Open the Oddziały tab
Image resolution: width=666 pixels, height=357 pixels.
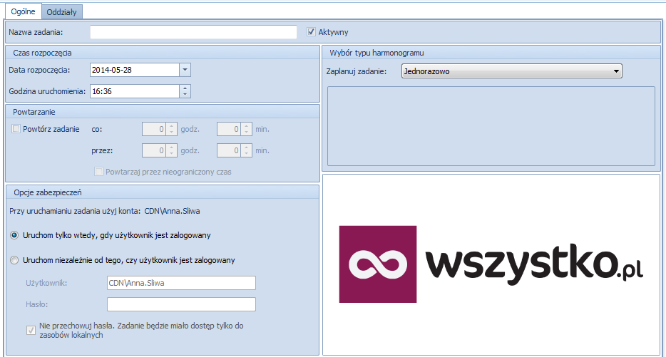[61, 12]
